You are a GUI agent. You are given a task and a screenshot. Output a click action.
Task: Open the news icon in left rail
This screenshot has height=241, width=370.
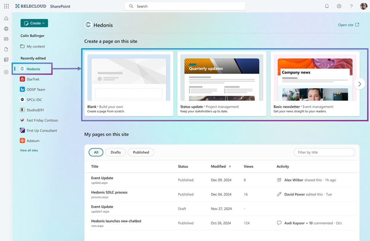(x=6, y=39)
